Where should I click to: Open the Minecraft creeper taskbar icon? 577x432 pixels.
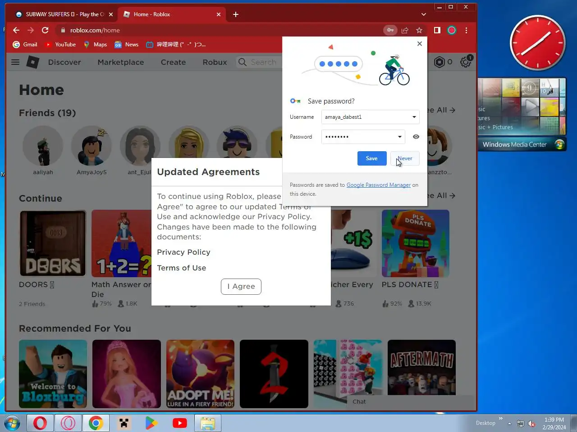(124, 423)
